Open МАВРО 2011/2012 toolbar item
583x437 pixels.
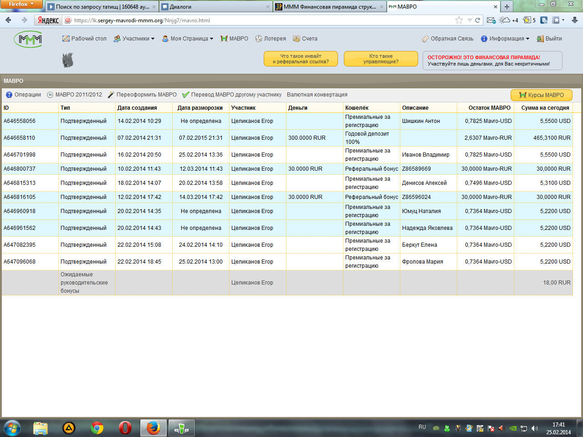coord(74,95)
